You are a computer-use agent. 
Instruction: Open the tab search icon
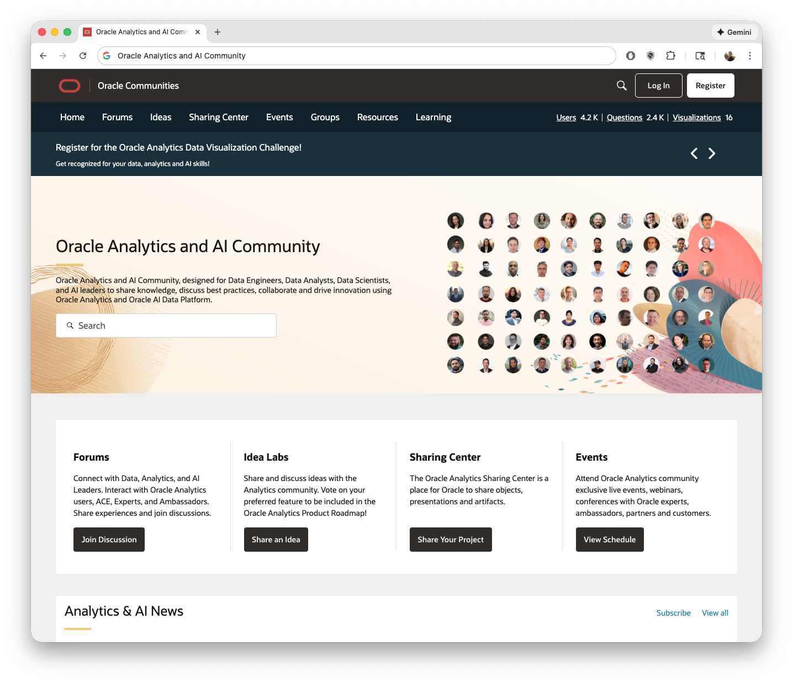[700, 56]
